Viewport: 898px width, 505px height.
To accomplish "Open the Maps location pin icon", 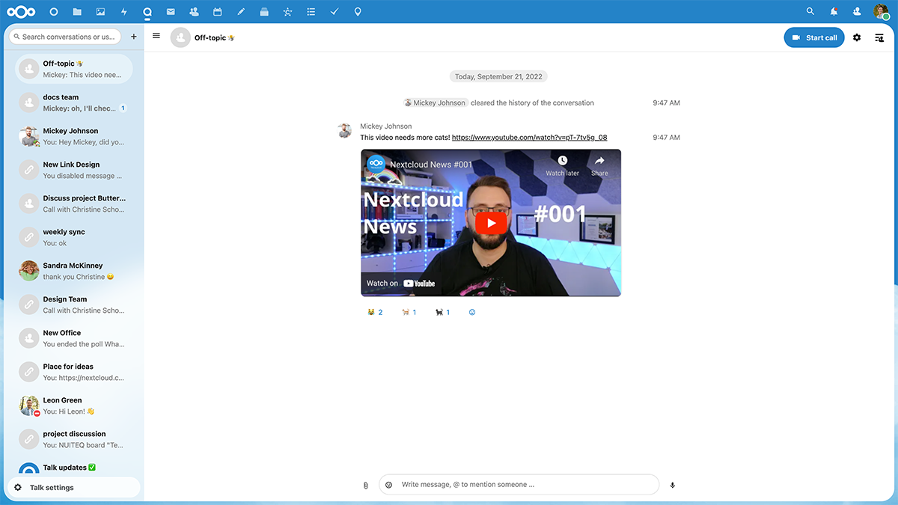I will pos(358,12).
